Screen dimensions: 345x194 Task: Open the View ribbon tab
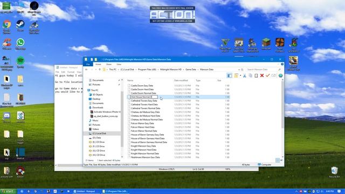pyautogui.click(x=119, y=64)
